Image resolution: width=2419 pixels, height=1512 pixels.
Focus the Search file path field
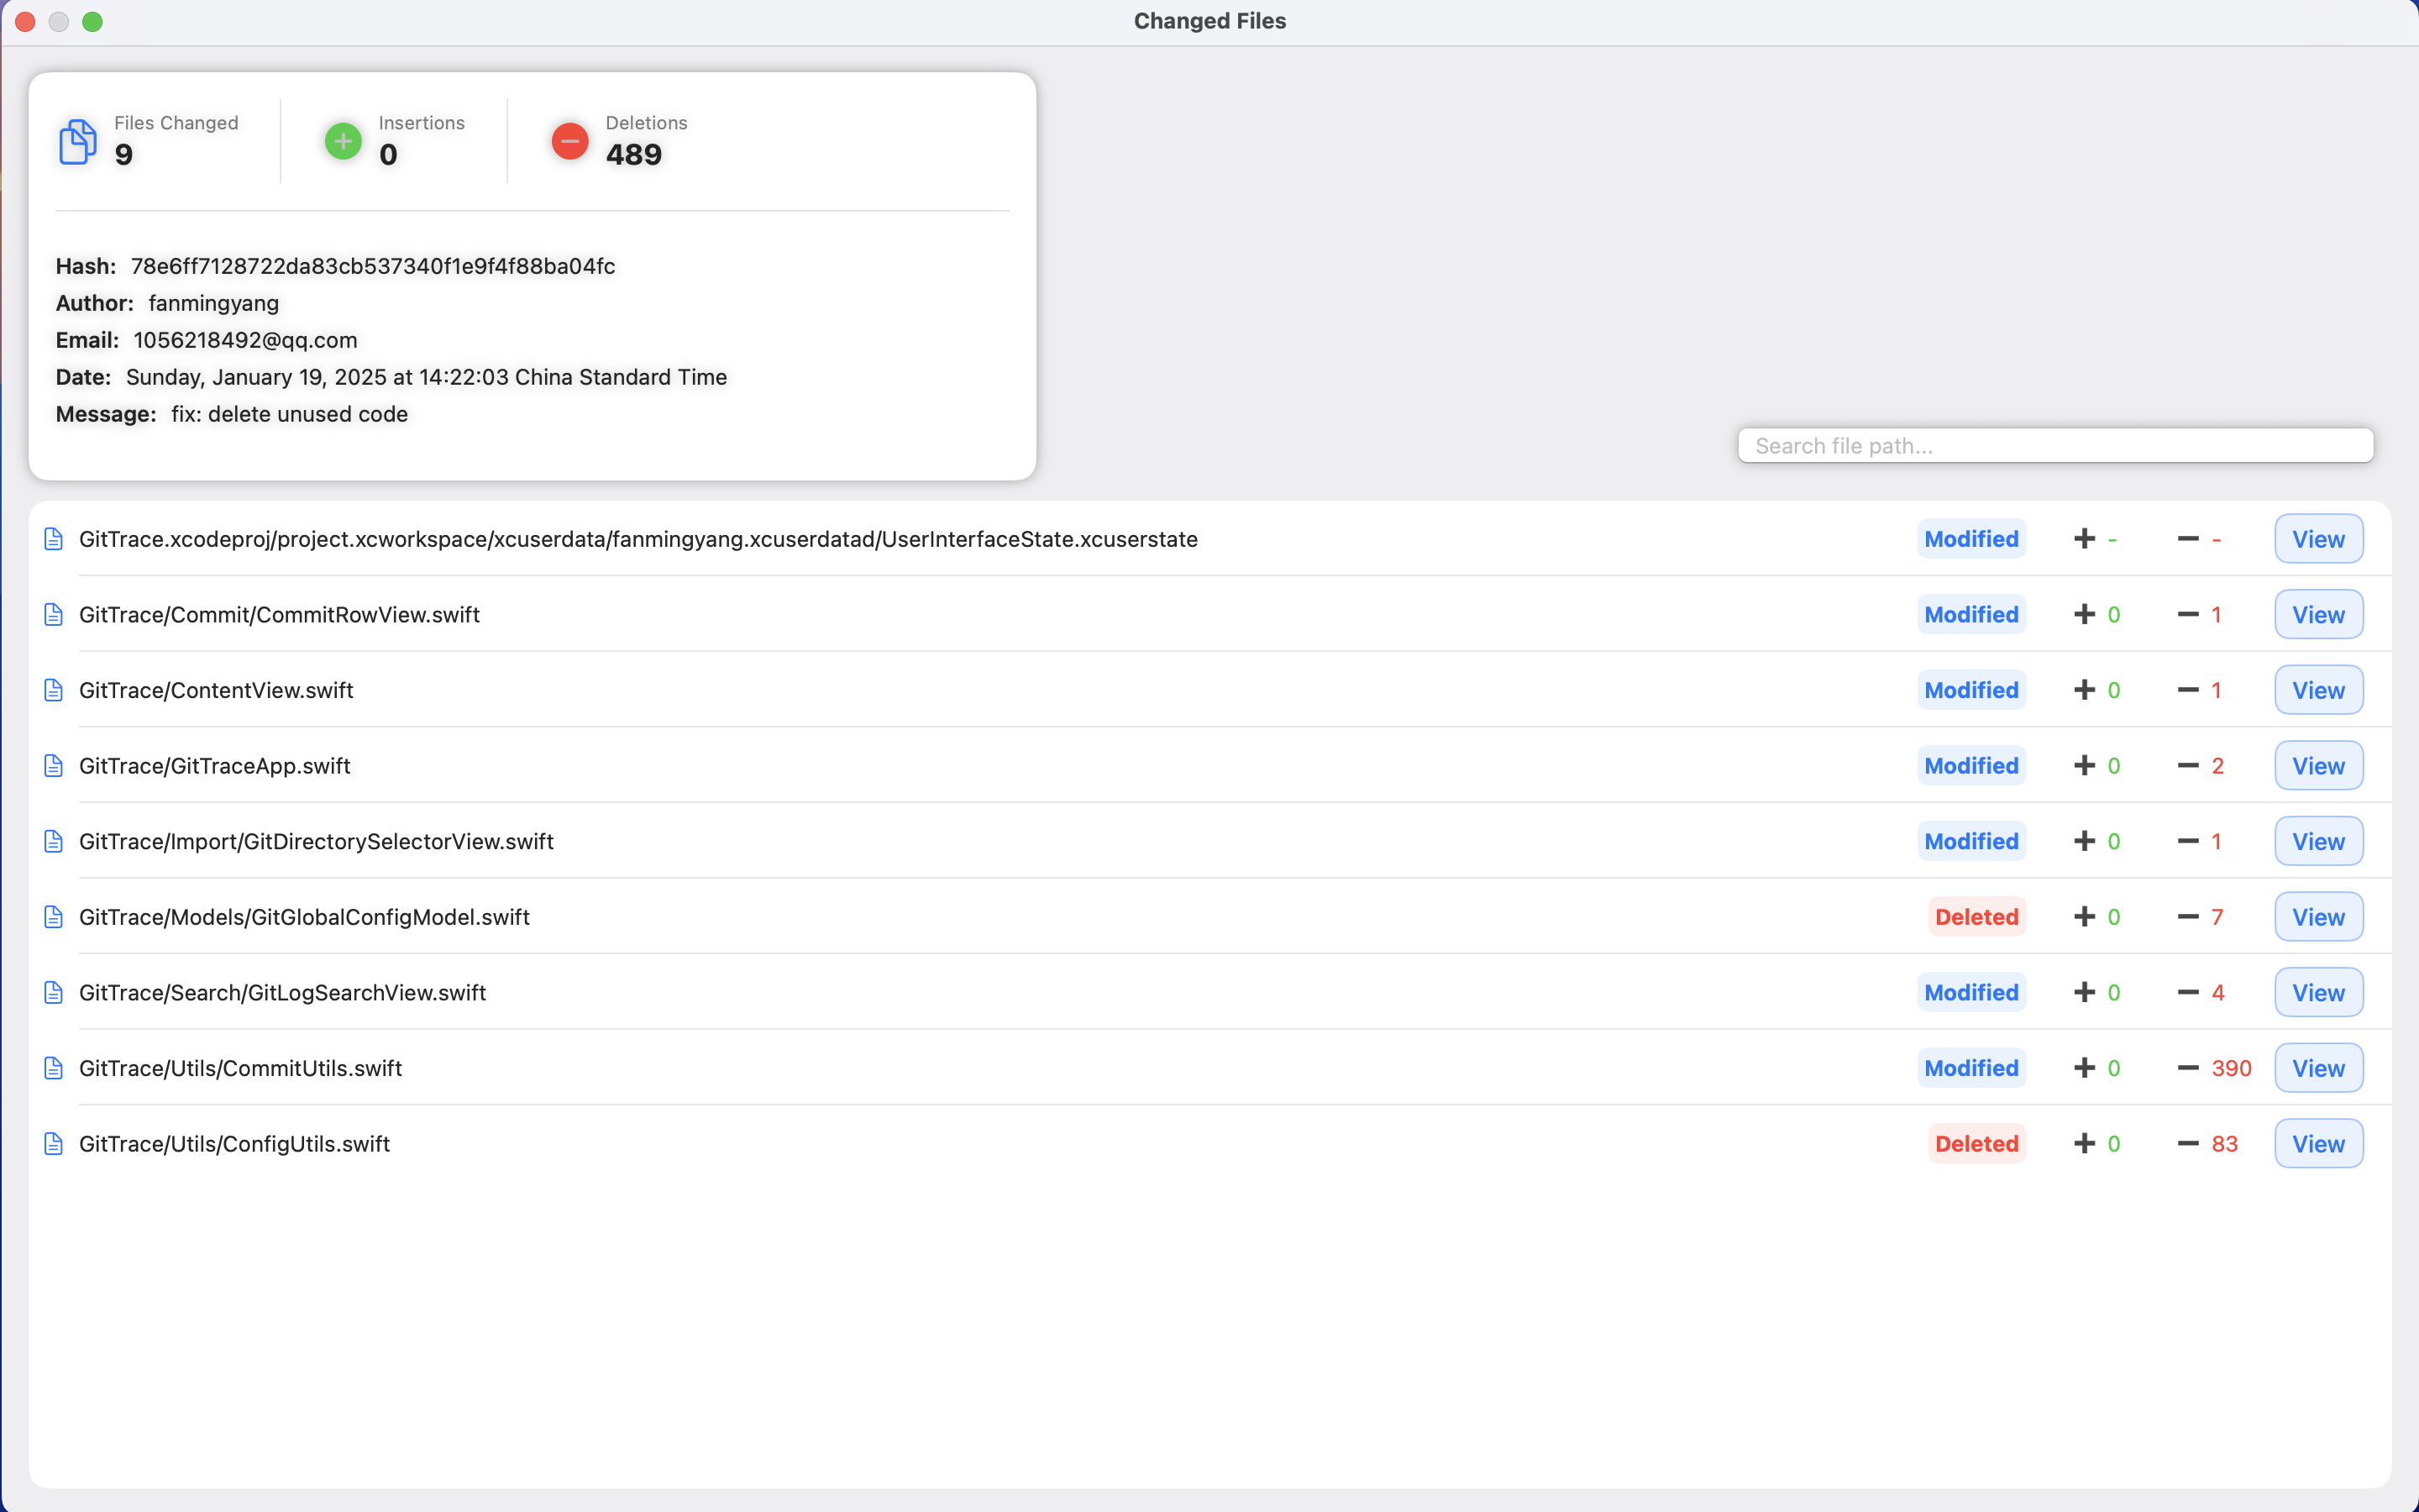point(2055,446)
